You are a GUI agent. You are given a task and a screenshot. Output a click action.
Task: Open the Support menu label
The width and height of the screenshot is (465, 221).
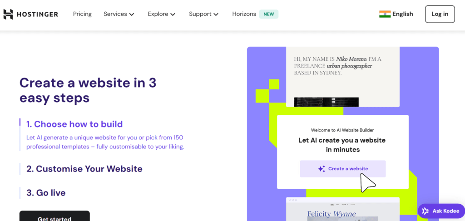(200, 14)
